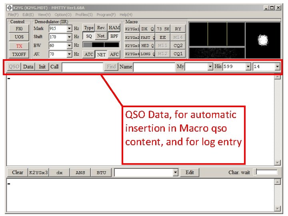Toggle the ATC button
The height and width of the screenshot is (216, 288).
pyautogui.click(x=89, y=54)
